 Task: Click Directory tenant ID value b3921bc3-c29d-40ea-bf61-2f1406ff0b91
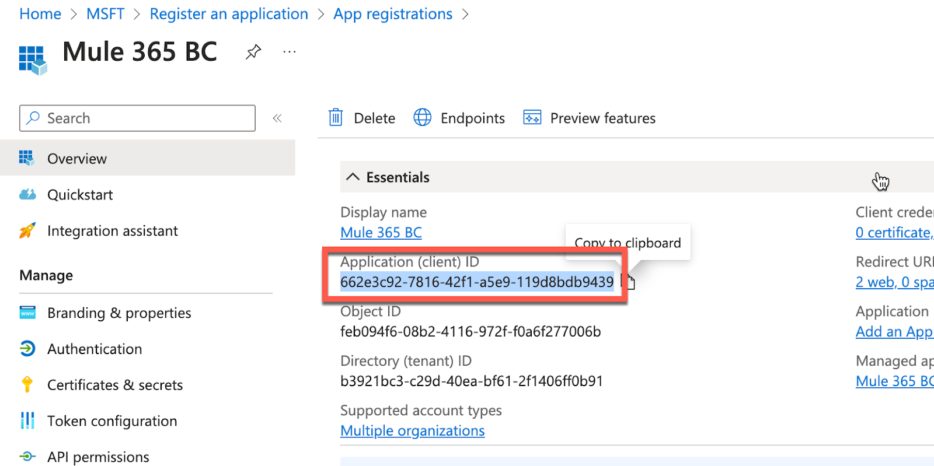[472, 381]
